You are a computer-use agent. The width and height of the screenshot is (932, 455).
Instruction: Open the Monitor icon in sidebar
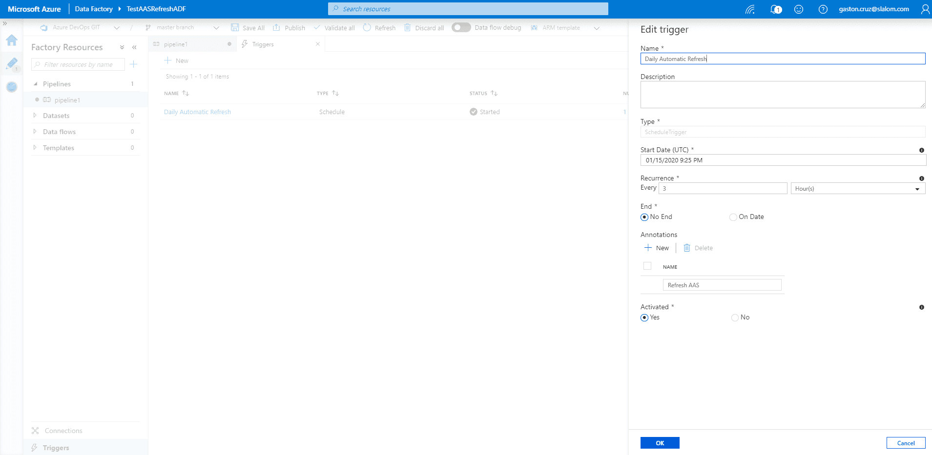pos(12,87)
